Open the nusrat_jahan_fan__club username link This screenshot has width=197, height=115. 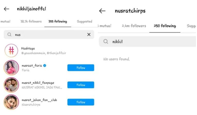(39, 100)
